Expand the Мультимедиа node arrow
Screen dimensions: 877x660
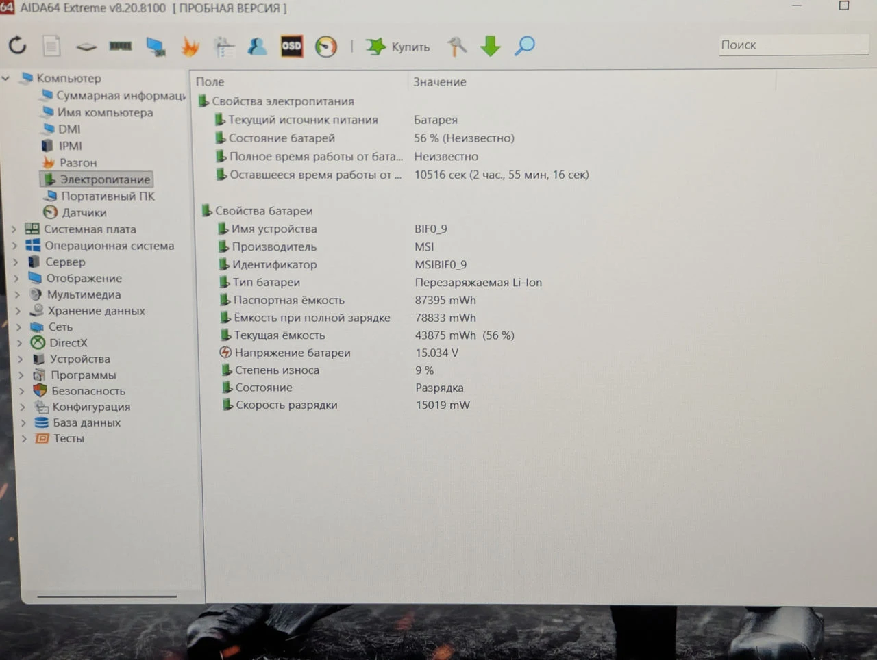click(x=17, y=295)
